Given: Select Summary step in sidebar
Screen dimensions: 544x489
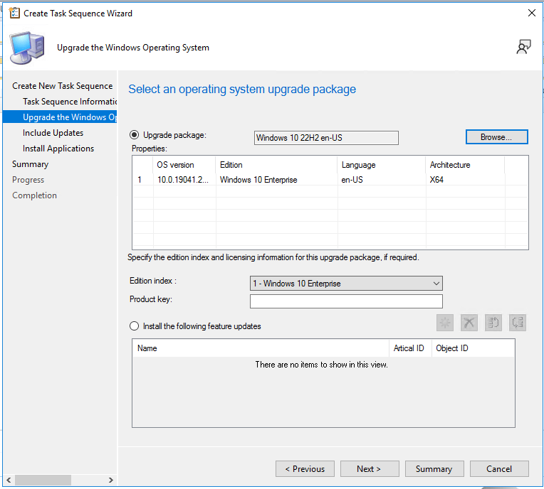Looking at the screenshot, I should click(30, 164).
